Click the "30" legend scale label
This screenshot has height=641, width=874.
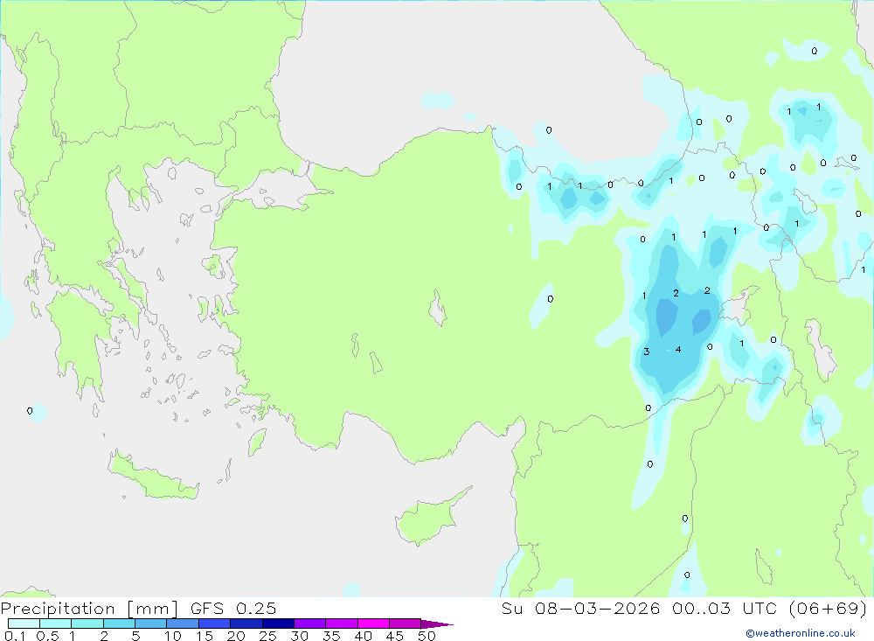click(299, 636)
